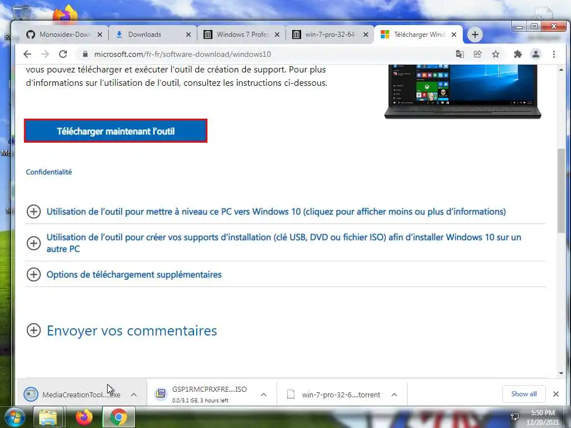This screenshot has height=428, width=571.
Task: Share this page icon
Action: [x=477, y=54]
